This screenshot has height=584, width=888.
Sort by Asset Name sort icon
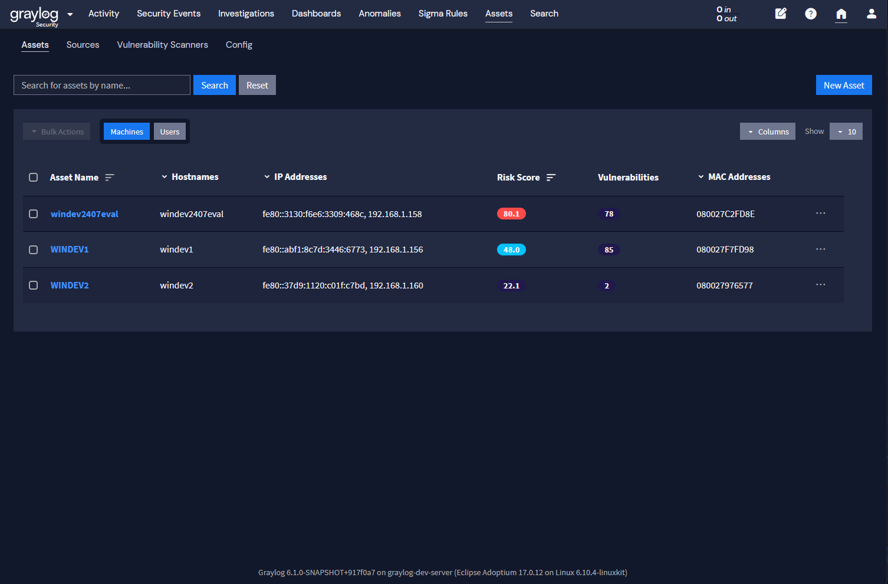click(x=110, y=178)
